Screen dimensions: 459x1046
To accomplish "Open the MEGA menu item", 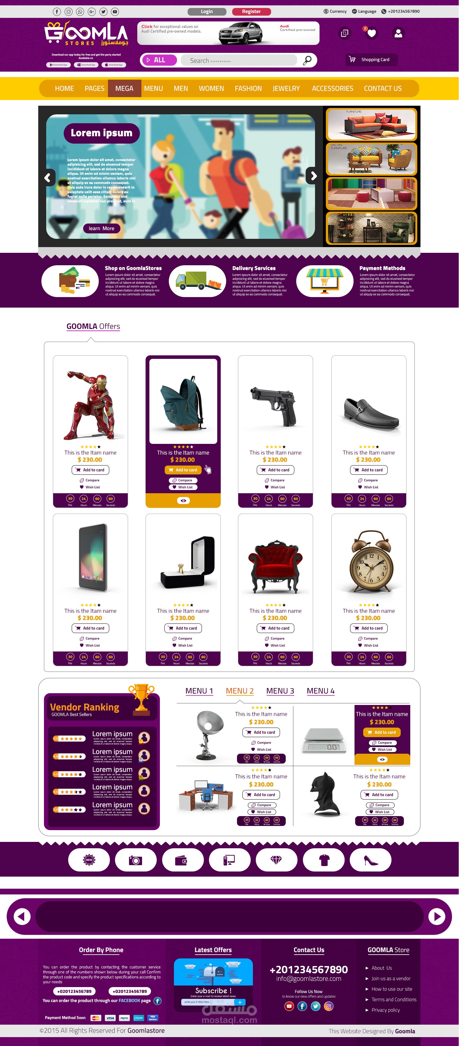I will tap(124, 88).
